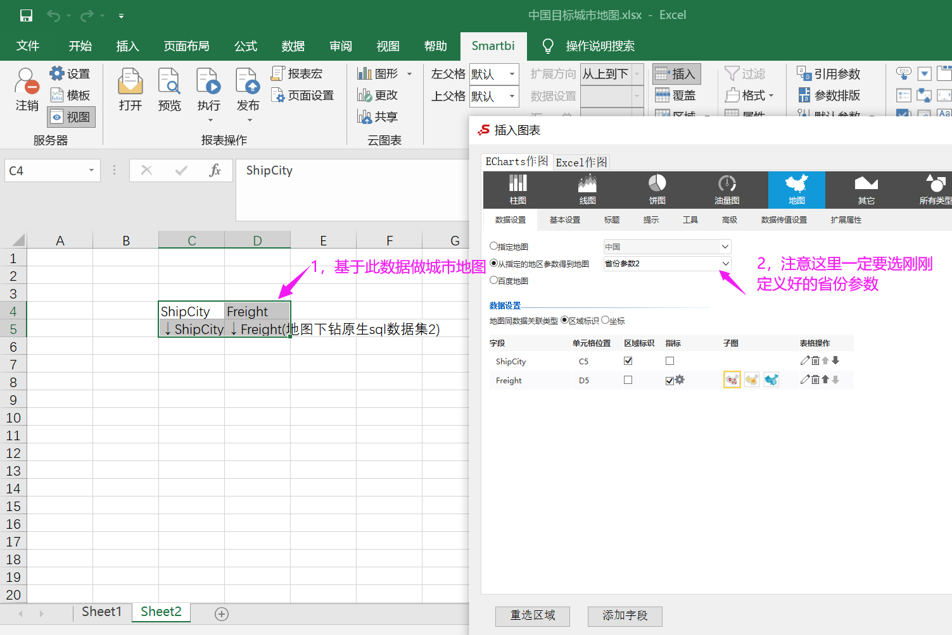952x635 pixels.
Task: Open the 中国 map dropdown
Action: coord(725,247)
